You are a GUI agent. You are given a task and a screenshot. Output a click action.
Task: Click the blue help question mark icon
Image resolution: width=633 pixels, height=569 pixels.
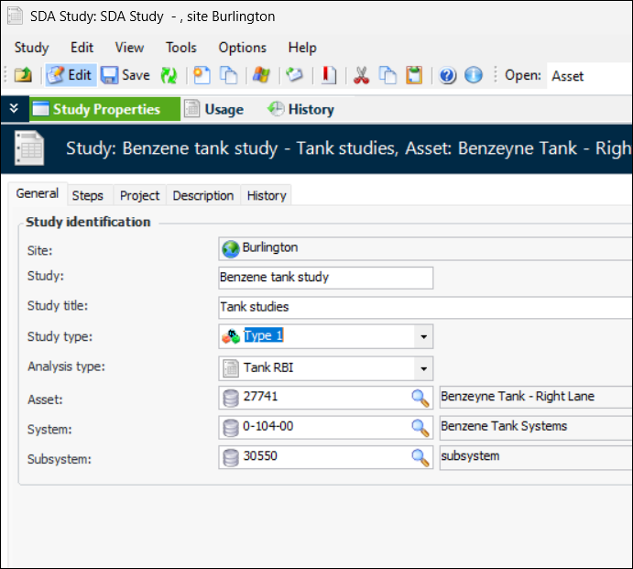(x=448, y=75)
